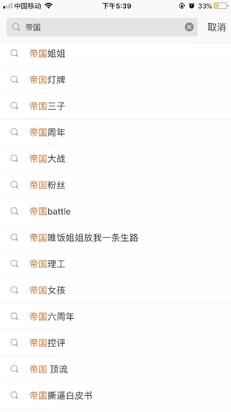This screenshot has height=412, width=231.
Task: Choose the 帝国大战 suggestion
Action: pos(48,158)
